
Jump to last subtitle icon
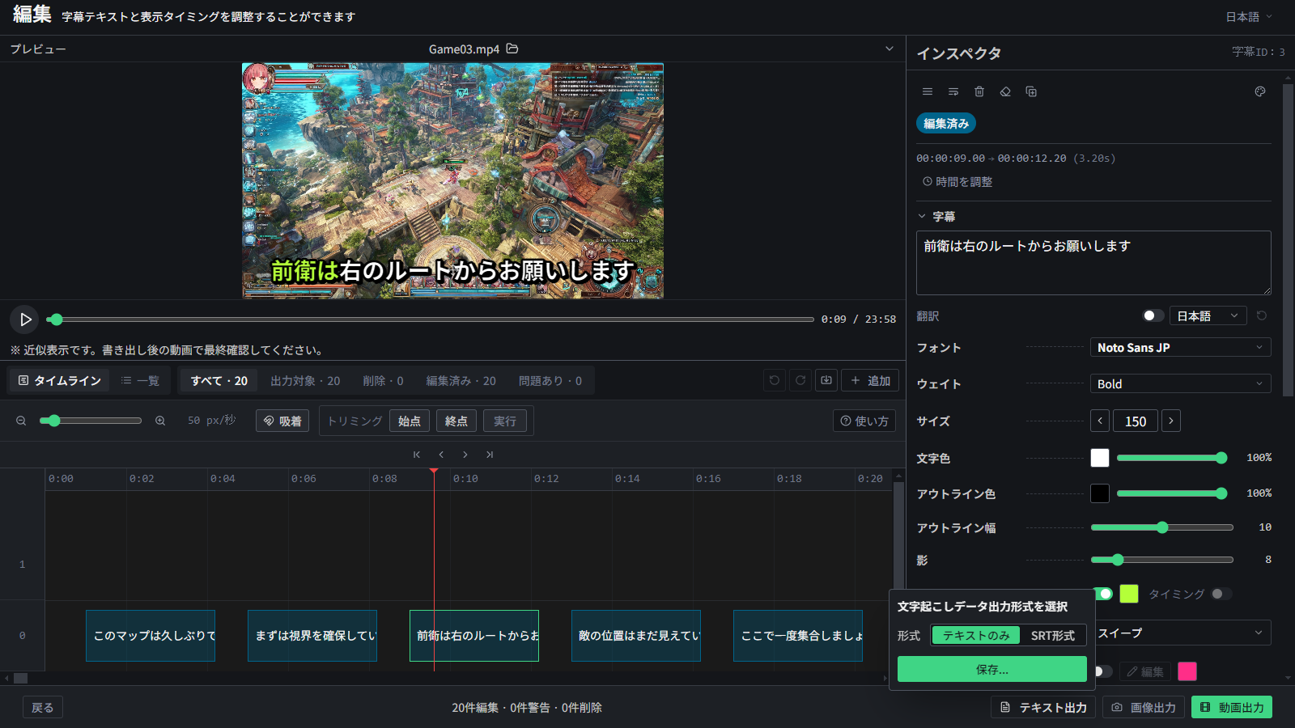tap(490, 455)
